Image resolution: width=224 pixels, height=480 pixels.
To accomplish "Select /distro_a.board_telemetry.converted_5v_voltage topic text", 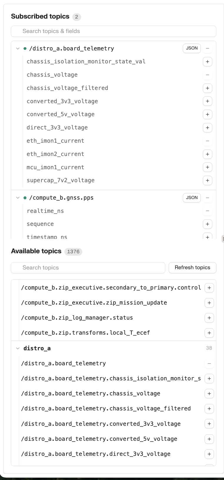I will [x=99, y=439].
